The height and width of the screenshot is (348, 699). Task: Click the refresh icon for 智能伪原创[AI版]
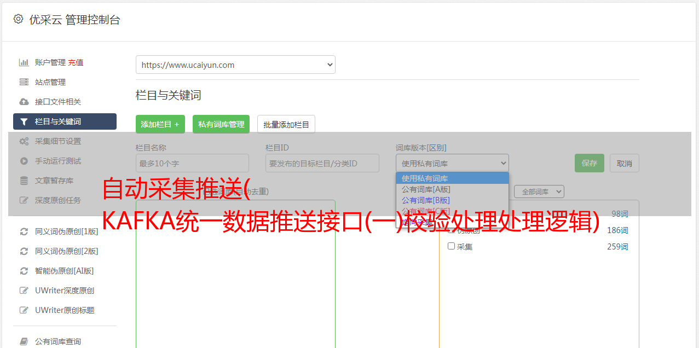[24, 271]
